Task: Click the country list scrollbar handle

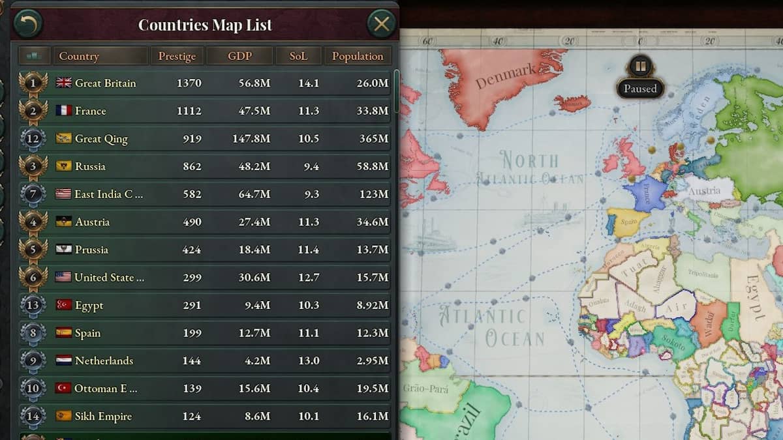Action: coord(396,91)
